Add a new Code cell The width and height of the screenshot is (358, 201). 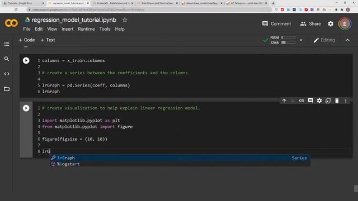27,40
